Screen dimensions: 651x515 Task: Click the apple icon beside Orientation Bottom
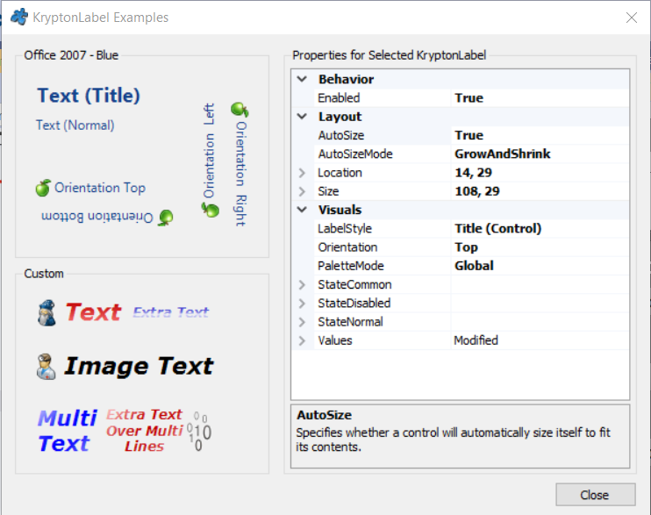(166, 218)
